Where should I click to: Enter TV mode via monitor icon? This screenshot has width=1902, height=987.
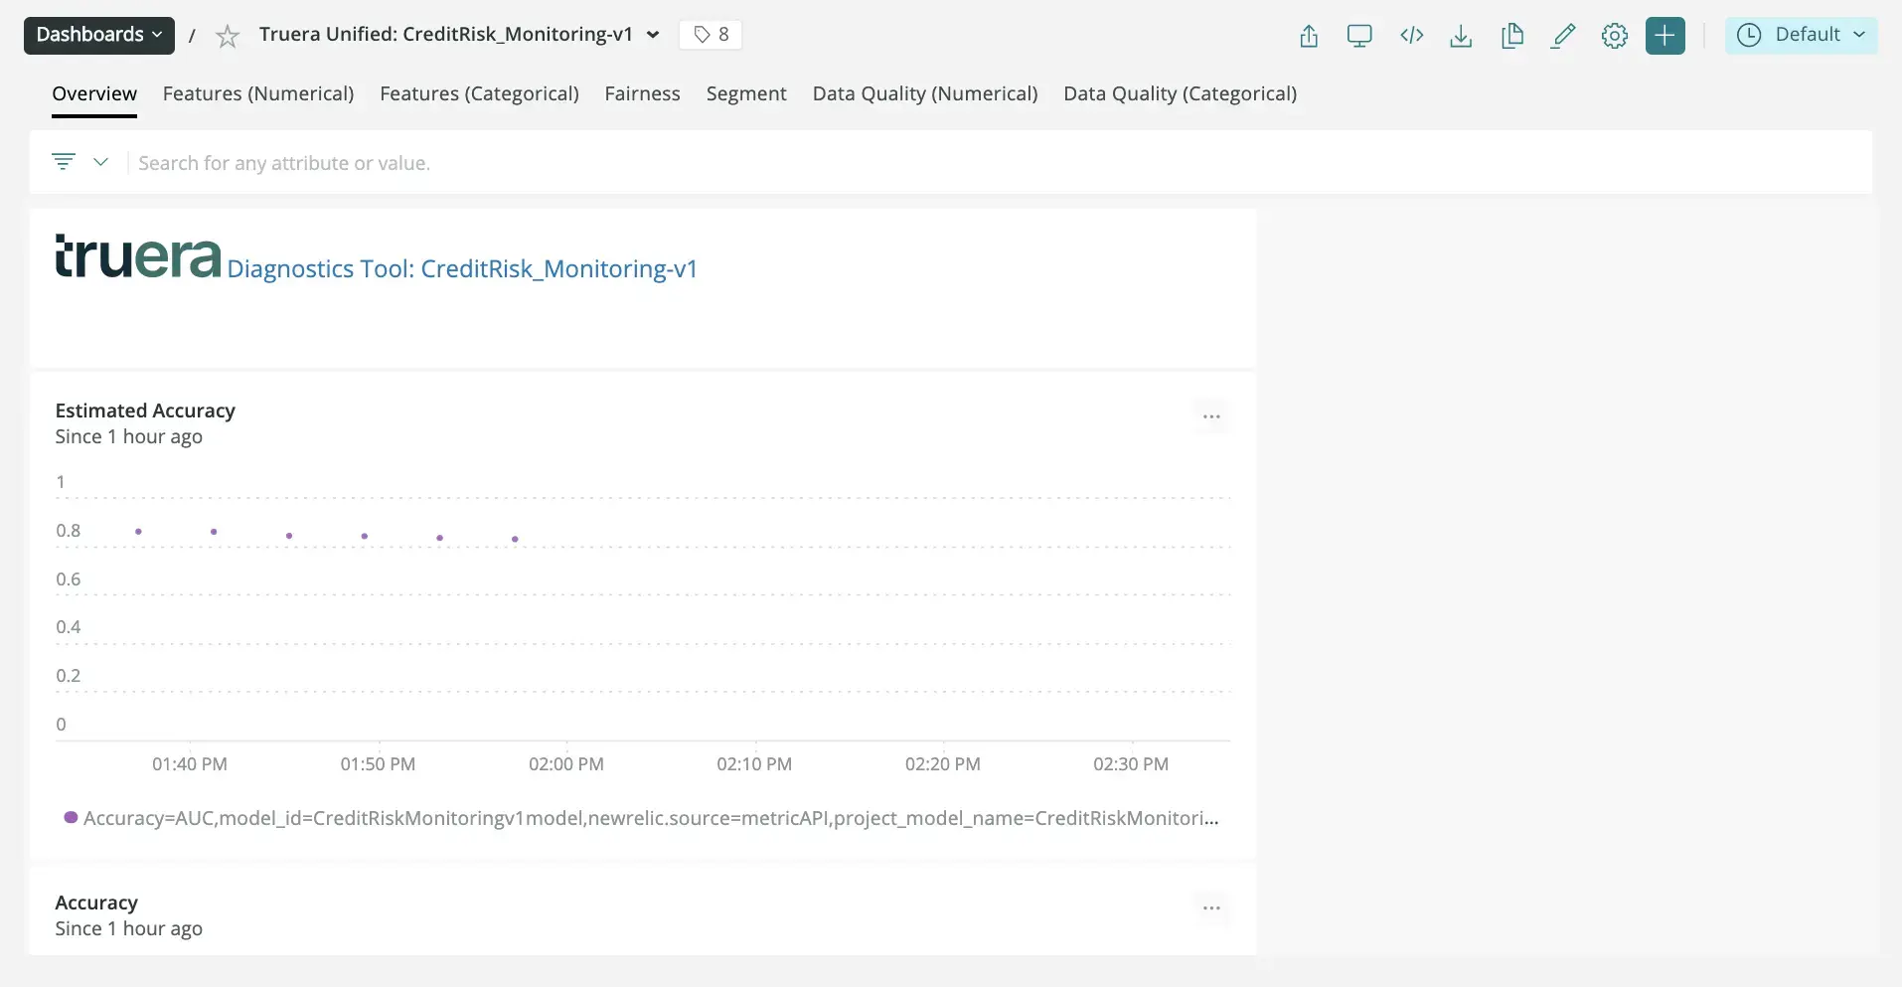1359,36
